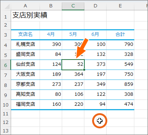
Task: Click cell with value 273
Action: click(51, 85)
